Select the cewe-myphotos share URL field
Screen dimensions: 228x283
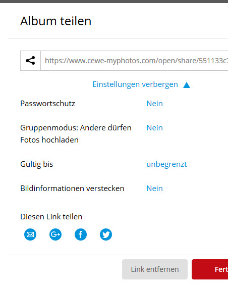point(134,61)
